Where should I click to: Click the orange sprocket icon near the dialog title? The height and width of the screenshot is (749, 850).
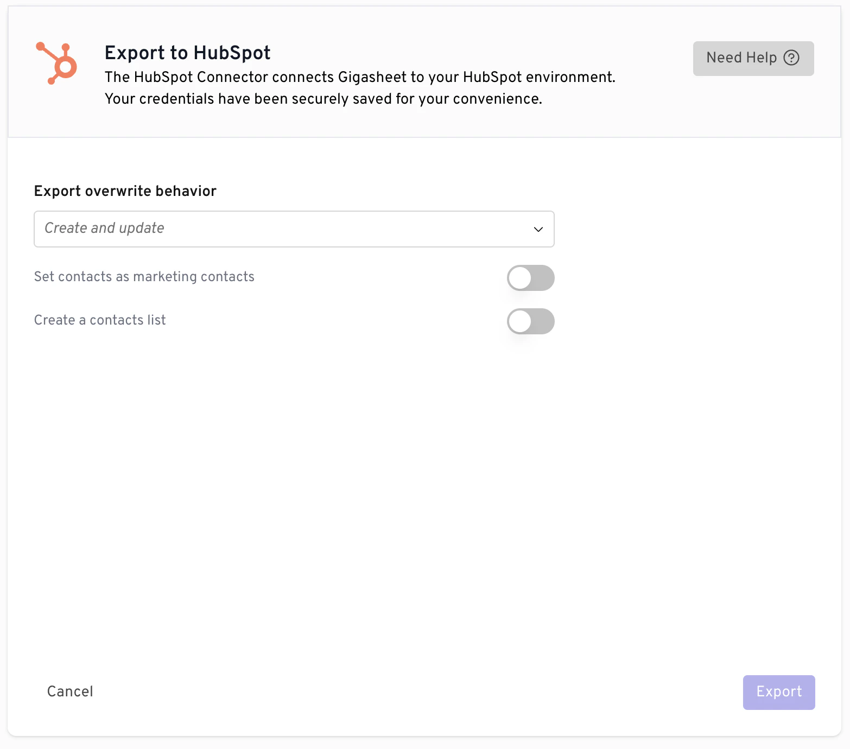[x=56, y=62]
